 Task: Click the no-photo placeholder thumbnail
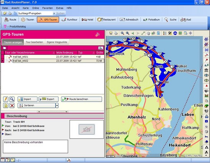click(x=87, y=129)
